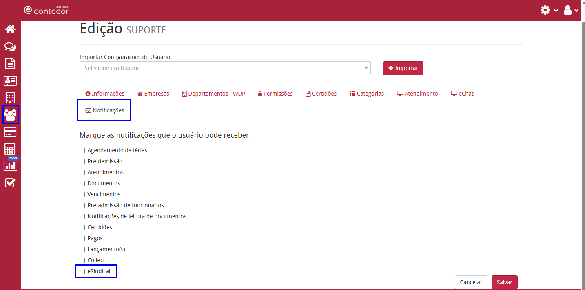Screen dimensions: 585x290
Task: Enable the Collect notification checkbox
Action: coord(82,260)
